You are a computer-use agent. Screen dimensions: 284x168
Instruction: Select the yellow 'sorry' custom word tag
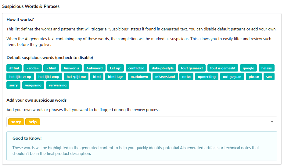click(16, 122)
